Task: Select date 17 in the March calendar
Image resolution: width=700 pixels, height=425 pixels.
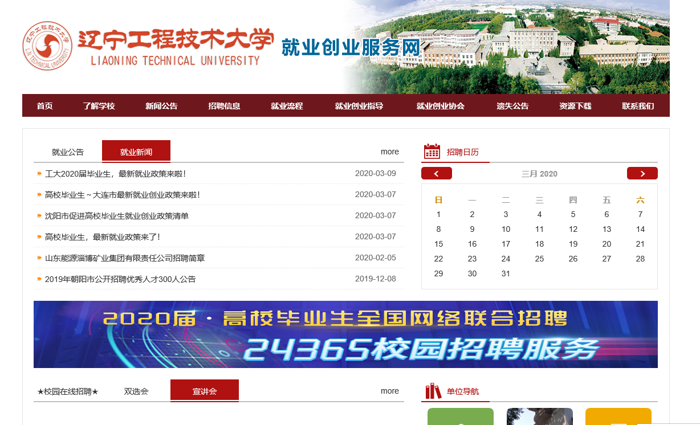Action: pos(506,244)
